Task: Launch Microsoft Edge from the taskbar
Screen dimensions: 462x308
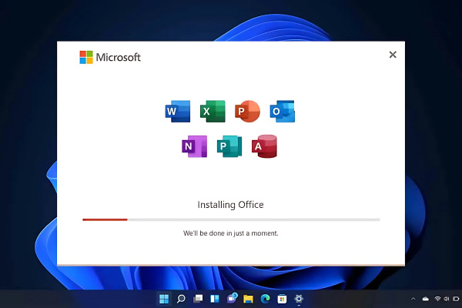Action: pyautogui.click(x=265, y=299)
